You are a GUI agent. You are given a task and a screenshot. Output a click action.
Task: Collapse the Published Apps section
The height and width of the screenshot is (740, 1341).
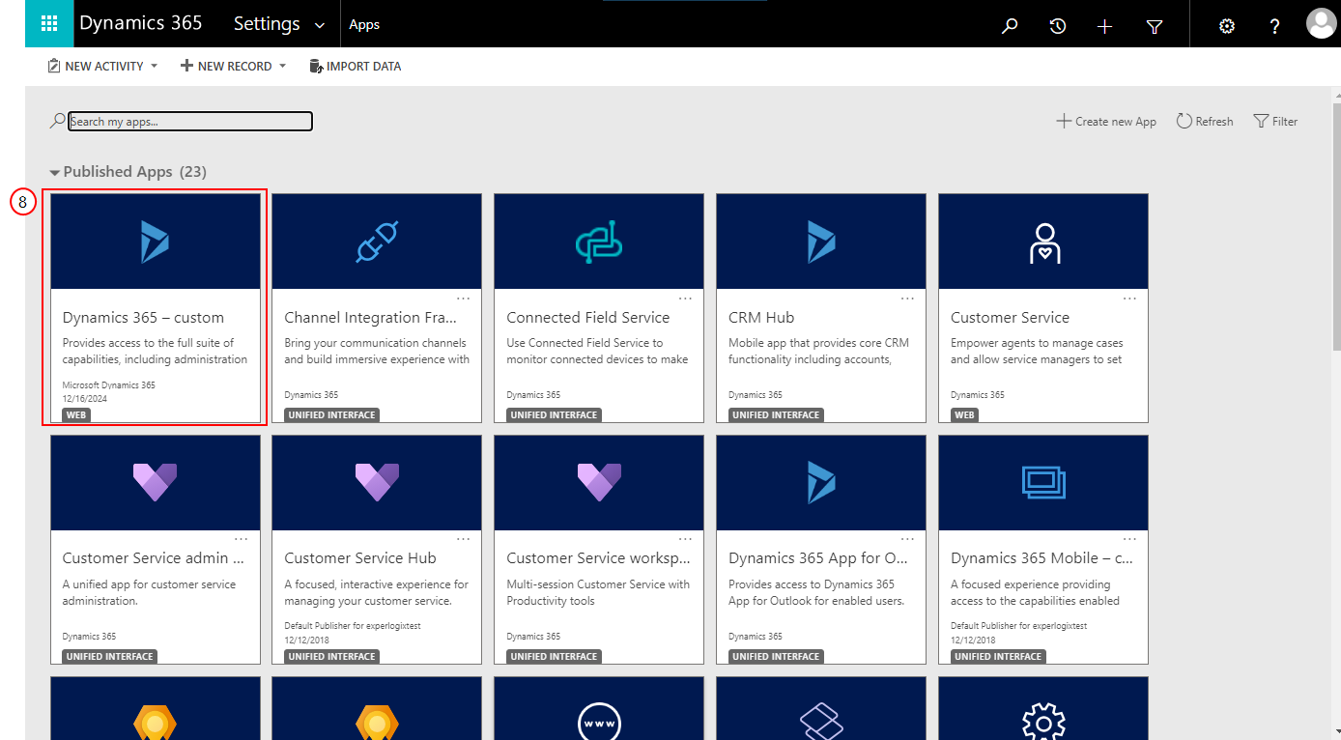(x=55, y=173)
